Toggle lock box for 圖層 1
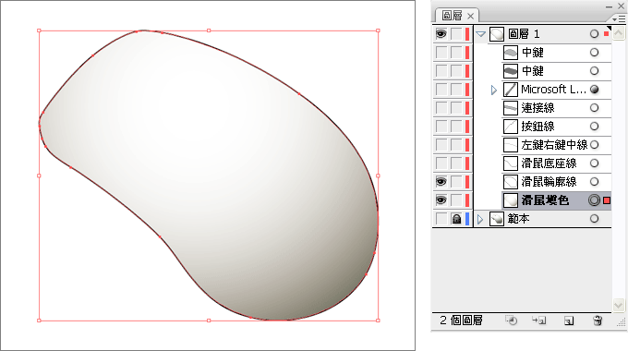Viewport: 628px width, 351px height. [456, 34]
